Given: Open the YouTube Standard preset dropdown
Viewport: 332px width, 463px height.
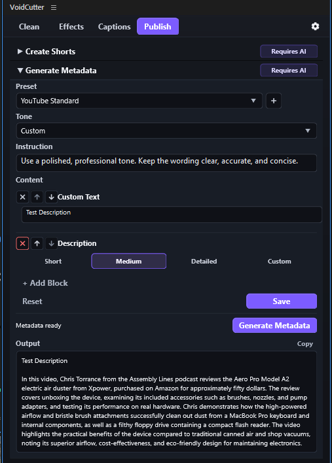Looking at the screenshot, I should (x=139, y=101).
